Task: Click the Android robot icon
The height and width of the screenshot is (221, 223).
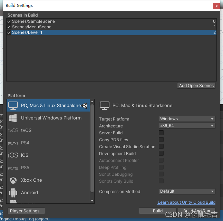Action: coord(13,193)
